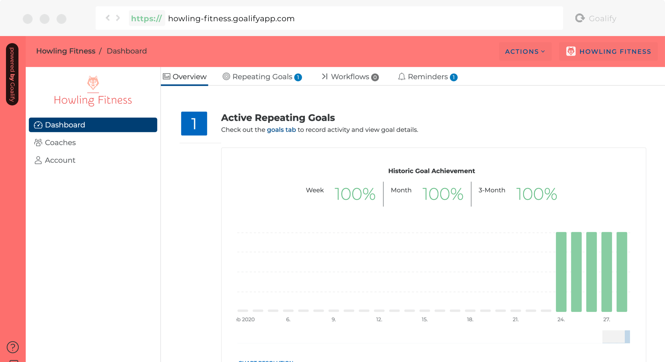Select the Dashboard speedometer icon in sidebar
This screenshot has height=362, width=665.
tap(38, 125)
